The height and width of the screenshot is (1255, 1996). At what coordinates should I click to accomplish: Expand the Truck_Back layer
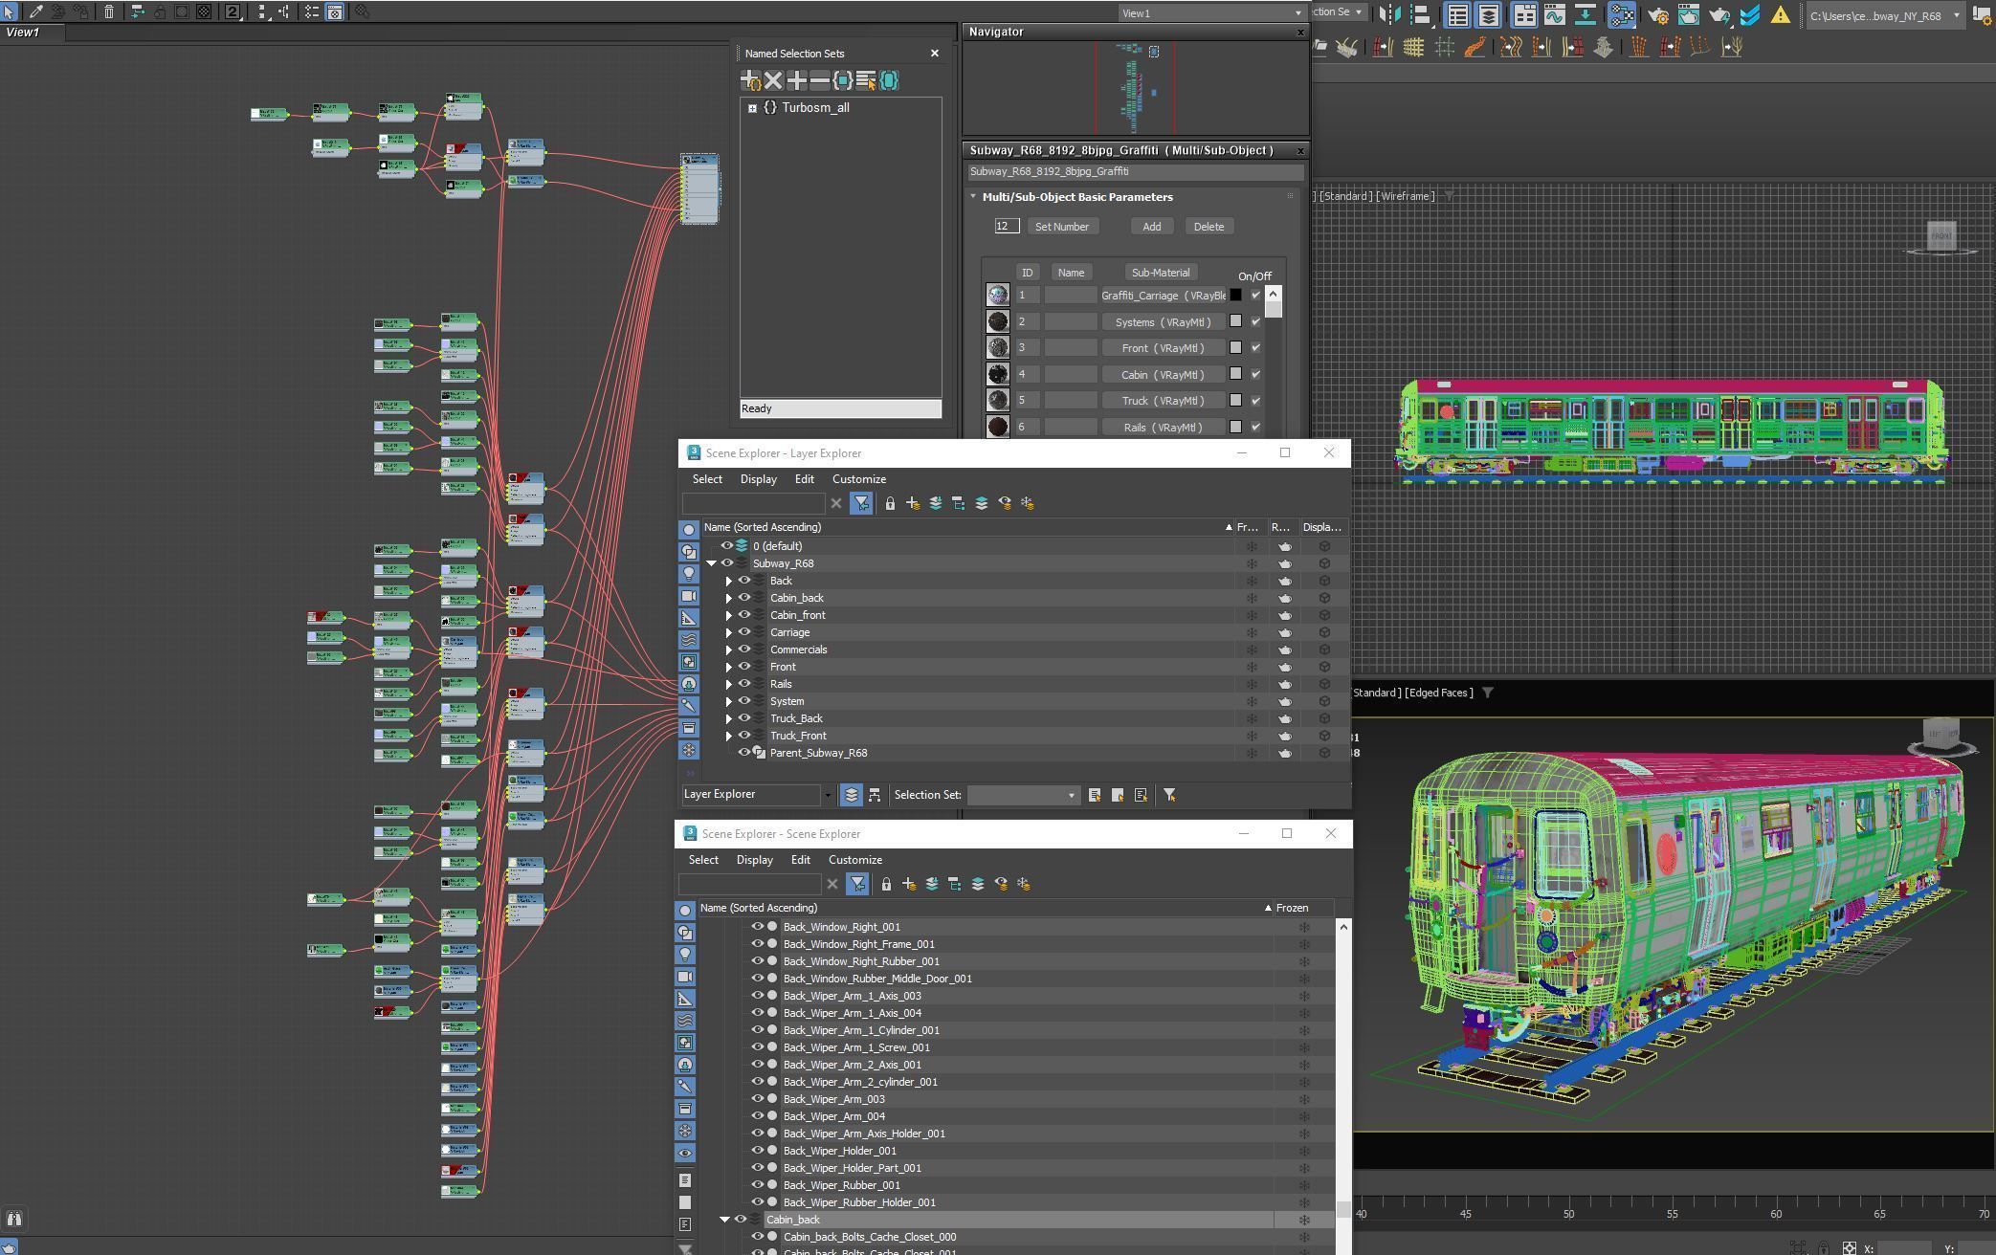click(x=729, y=718)
